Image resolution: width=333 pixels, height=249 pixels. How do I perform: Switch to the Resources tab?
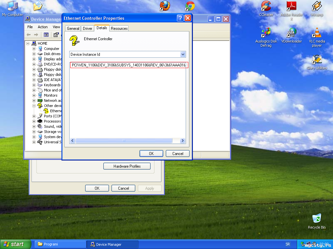[x=119, y=29]
